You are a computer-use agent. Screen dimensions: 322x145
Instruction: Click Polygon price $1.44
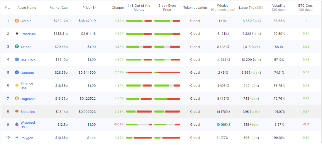[91, 138]
